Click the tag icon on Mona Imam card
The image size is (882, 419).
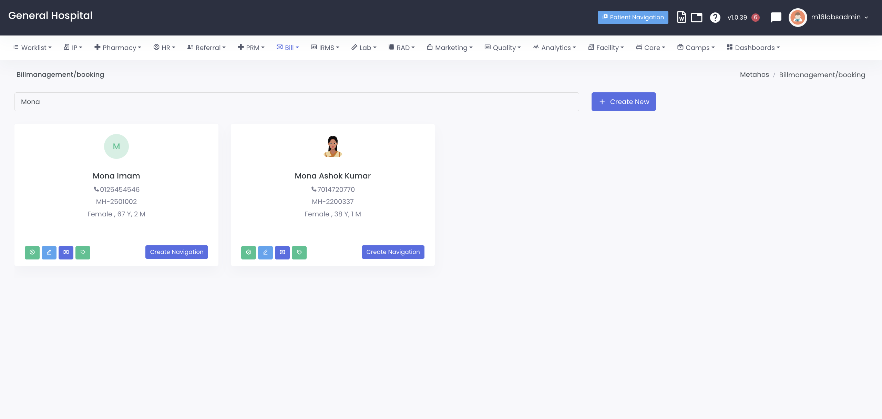[83, 252]
